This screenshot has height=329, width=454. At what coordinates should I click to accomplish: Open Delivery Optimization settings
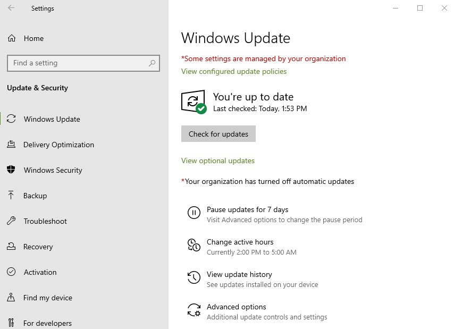point(59,145)
